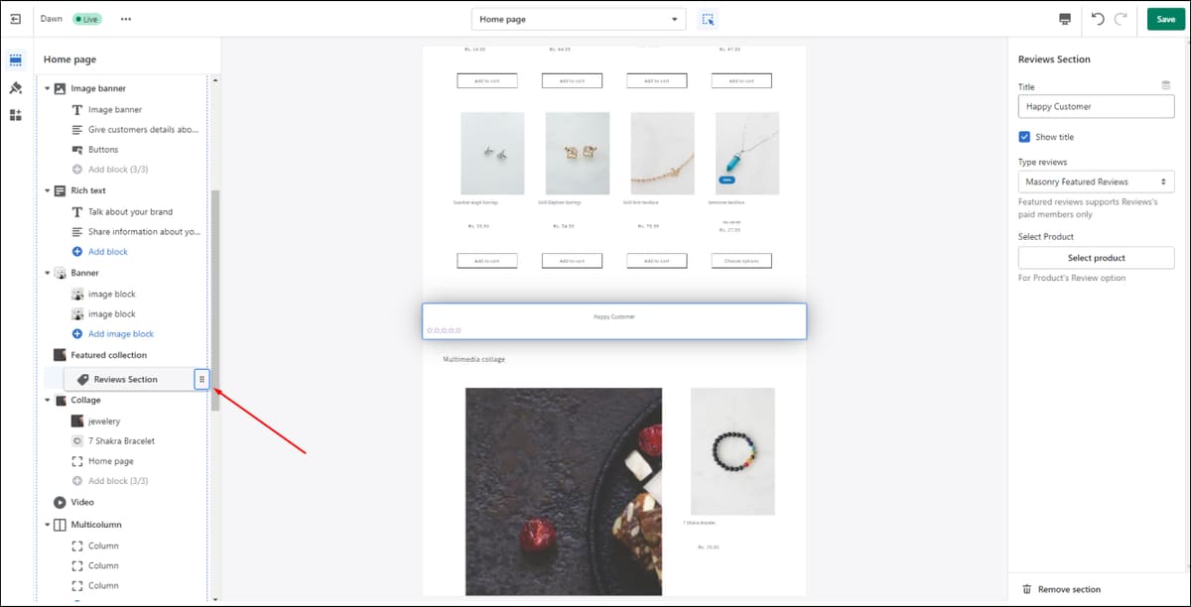Viewport: 1191px width, 607px height.
Task: Click the Video section play icon
Action: point(60,502)
